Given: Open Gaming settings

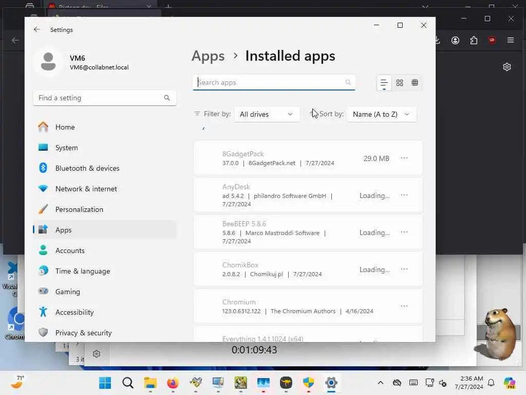Looking at the screenshot, I should pyautogui.click(x=105, y=292).
